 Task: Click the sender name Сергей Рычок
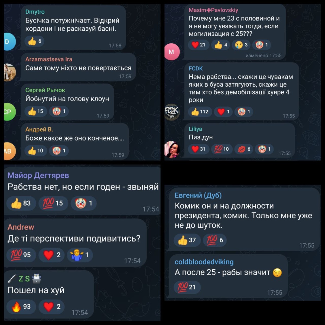pos(45,90)
